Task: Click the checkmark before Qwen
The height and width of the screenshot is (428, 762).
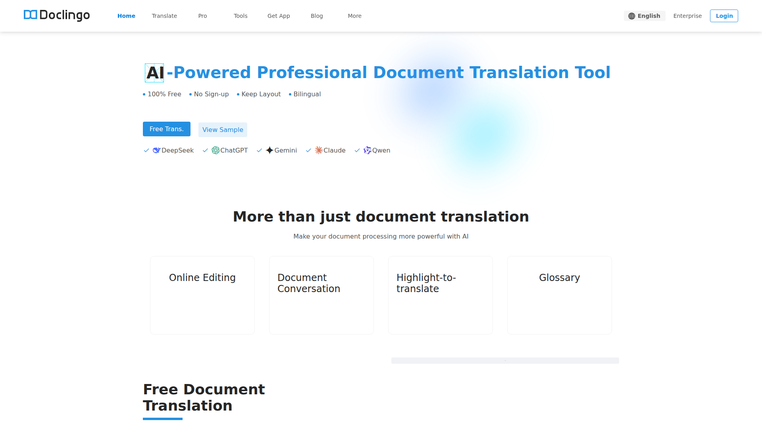Action: [x=357, y=150]
